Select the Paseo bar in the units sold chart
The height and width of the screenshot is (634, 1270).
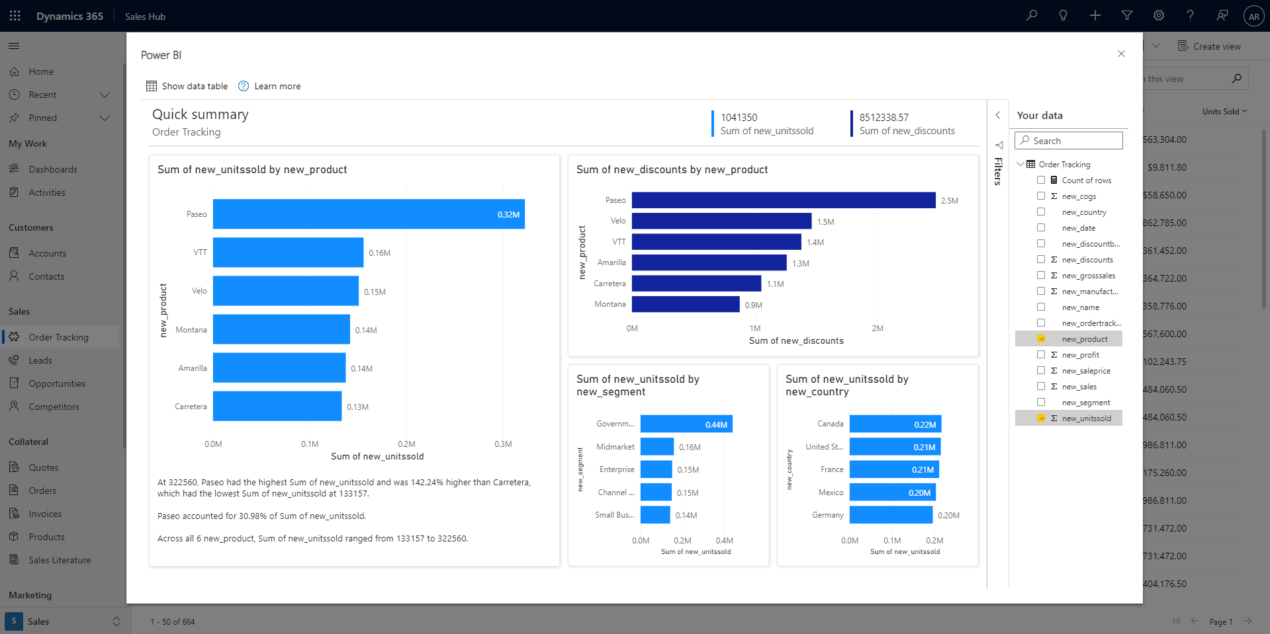(368, 214)
